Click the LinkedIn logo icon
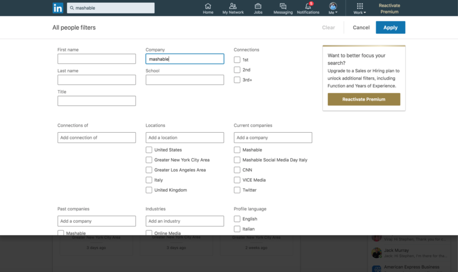 pos(58,8)
